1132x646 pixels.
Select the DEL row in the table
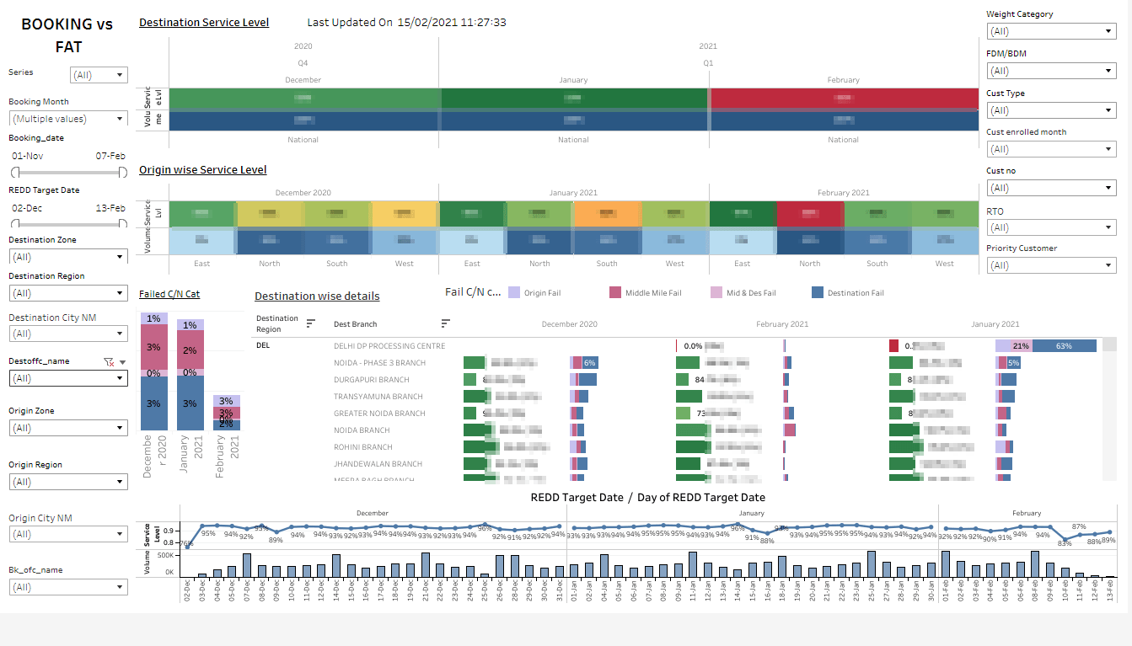263,345
